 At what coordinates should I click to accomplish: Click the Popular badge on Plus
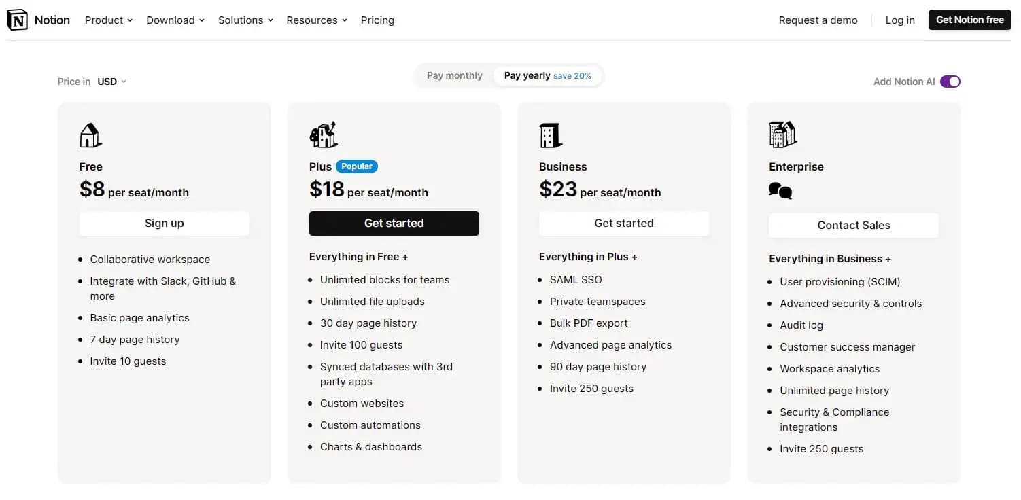tap(357, 166)
